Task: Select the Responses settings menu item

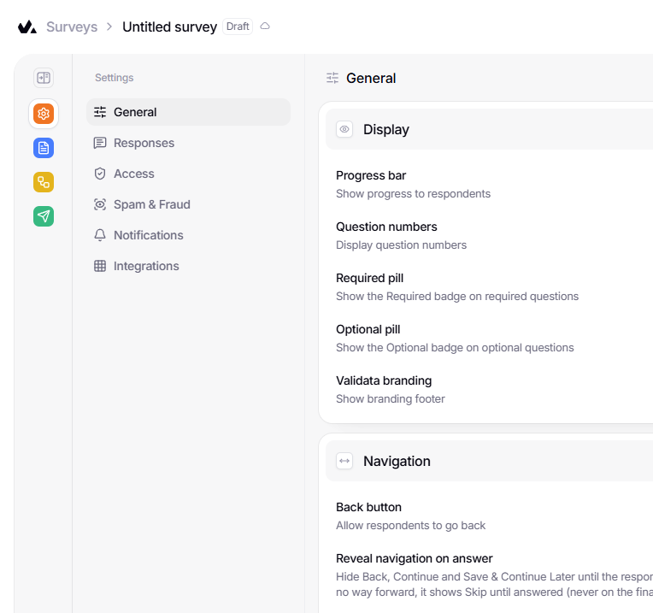Action: [x=188, y=143]
